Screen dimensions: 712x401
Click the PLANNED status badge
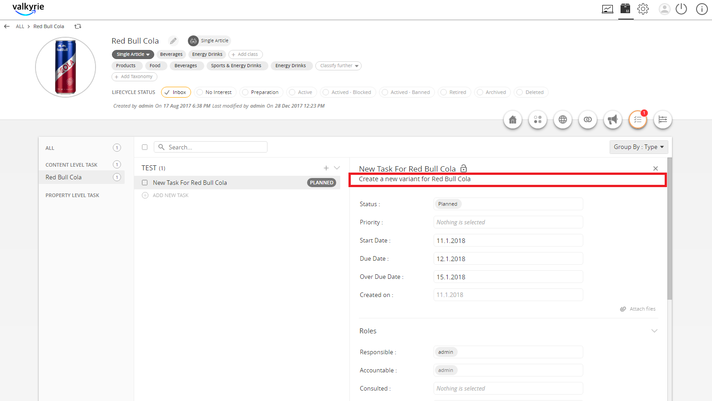322,183
